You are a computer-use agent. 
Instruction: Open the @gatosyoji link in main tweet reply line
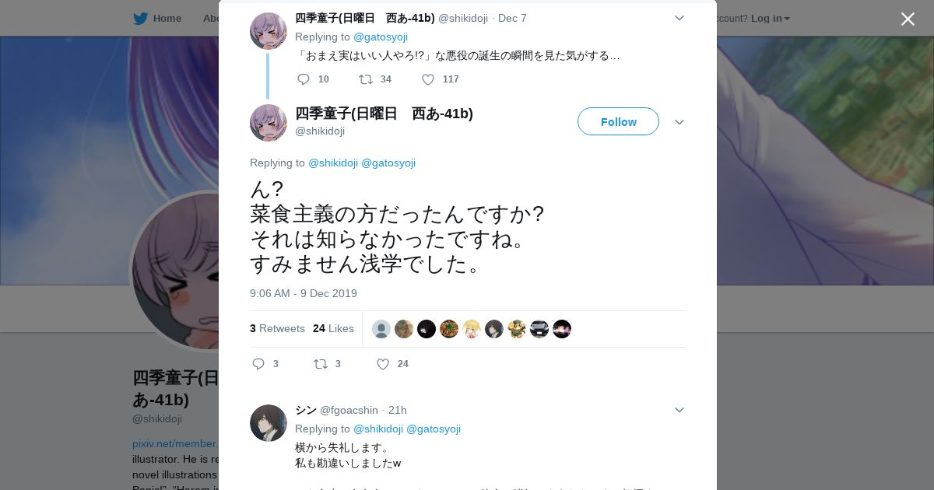coord(388,163)
